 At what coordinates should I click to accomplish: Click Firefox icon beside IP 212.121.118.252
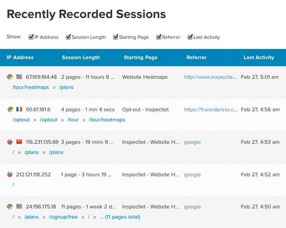[10, 175]
